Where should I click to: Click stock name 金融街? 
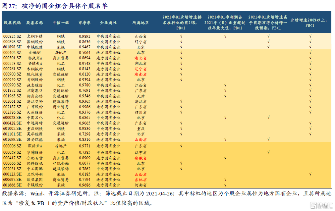[x=34, y=53]
